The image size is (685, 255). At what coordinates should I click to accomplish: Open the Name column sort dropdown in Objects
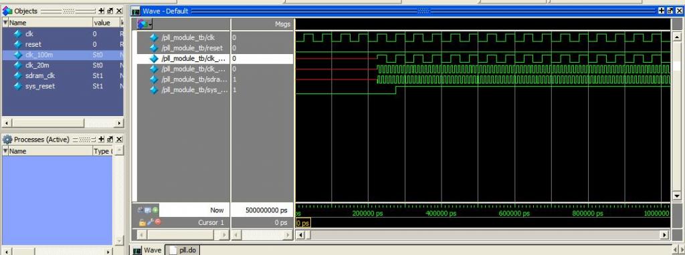5,23
